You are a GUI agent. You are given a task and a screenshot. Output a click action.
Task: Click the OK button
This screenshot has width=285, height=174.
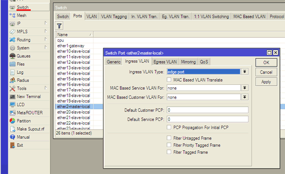266,62
